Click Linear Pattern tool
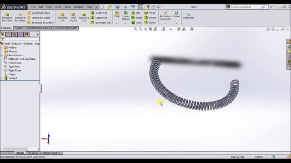The image size is (291, 163). pyautogui.click(x=125, y=15)
